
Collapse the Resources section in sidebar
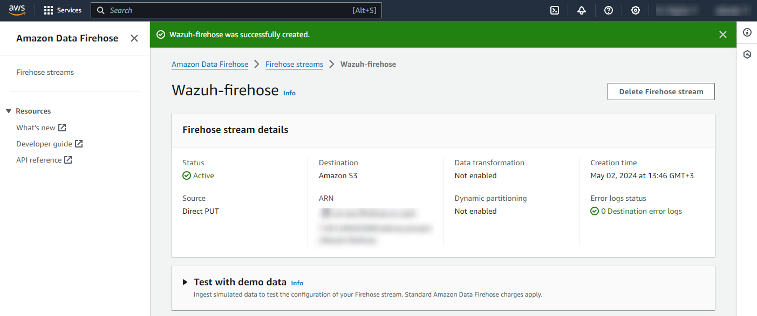[9, 111]
